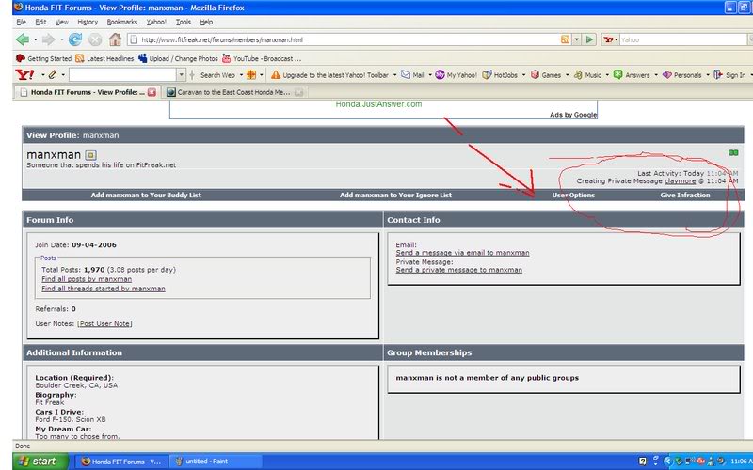Click the pencil icon on Yahoo toolbar
The image size is (753, 470).
52,75
